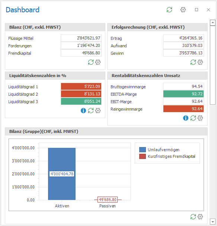Select the Gewinn value 3'953'786.13

184,53
